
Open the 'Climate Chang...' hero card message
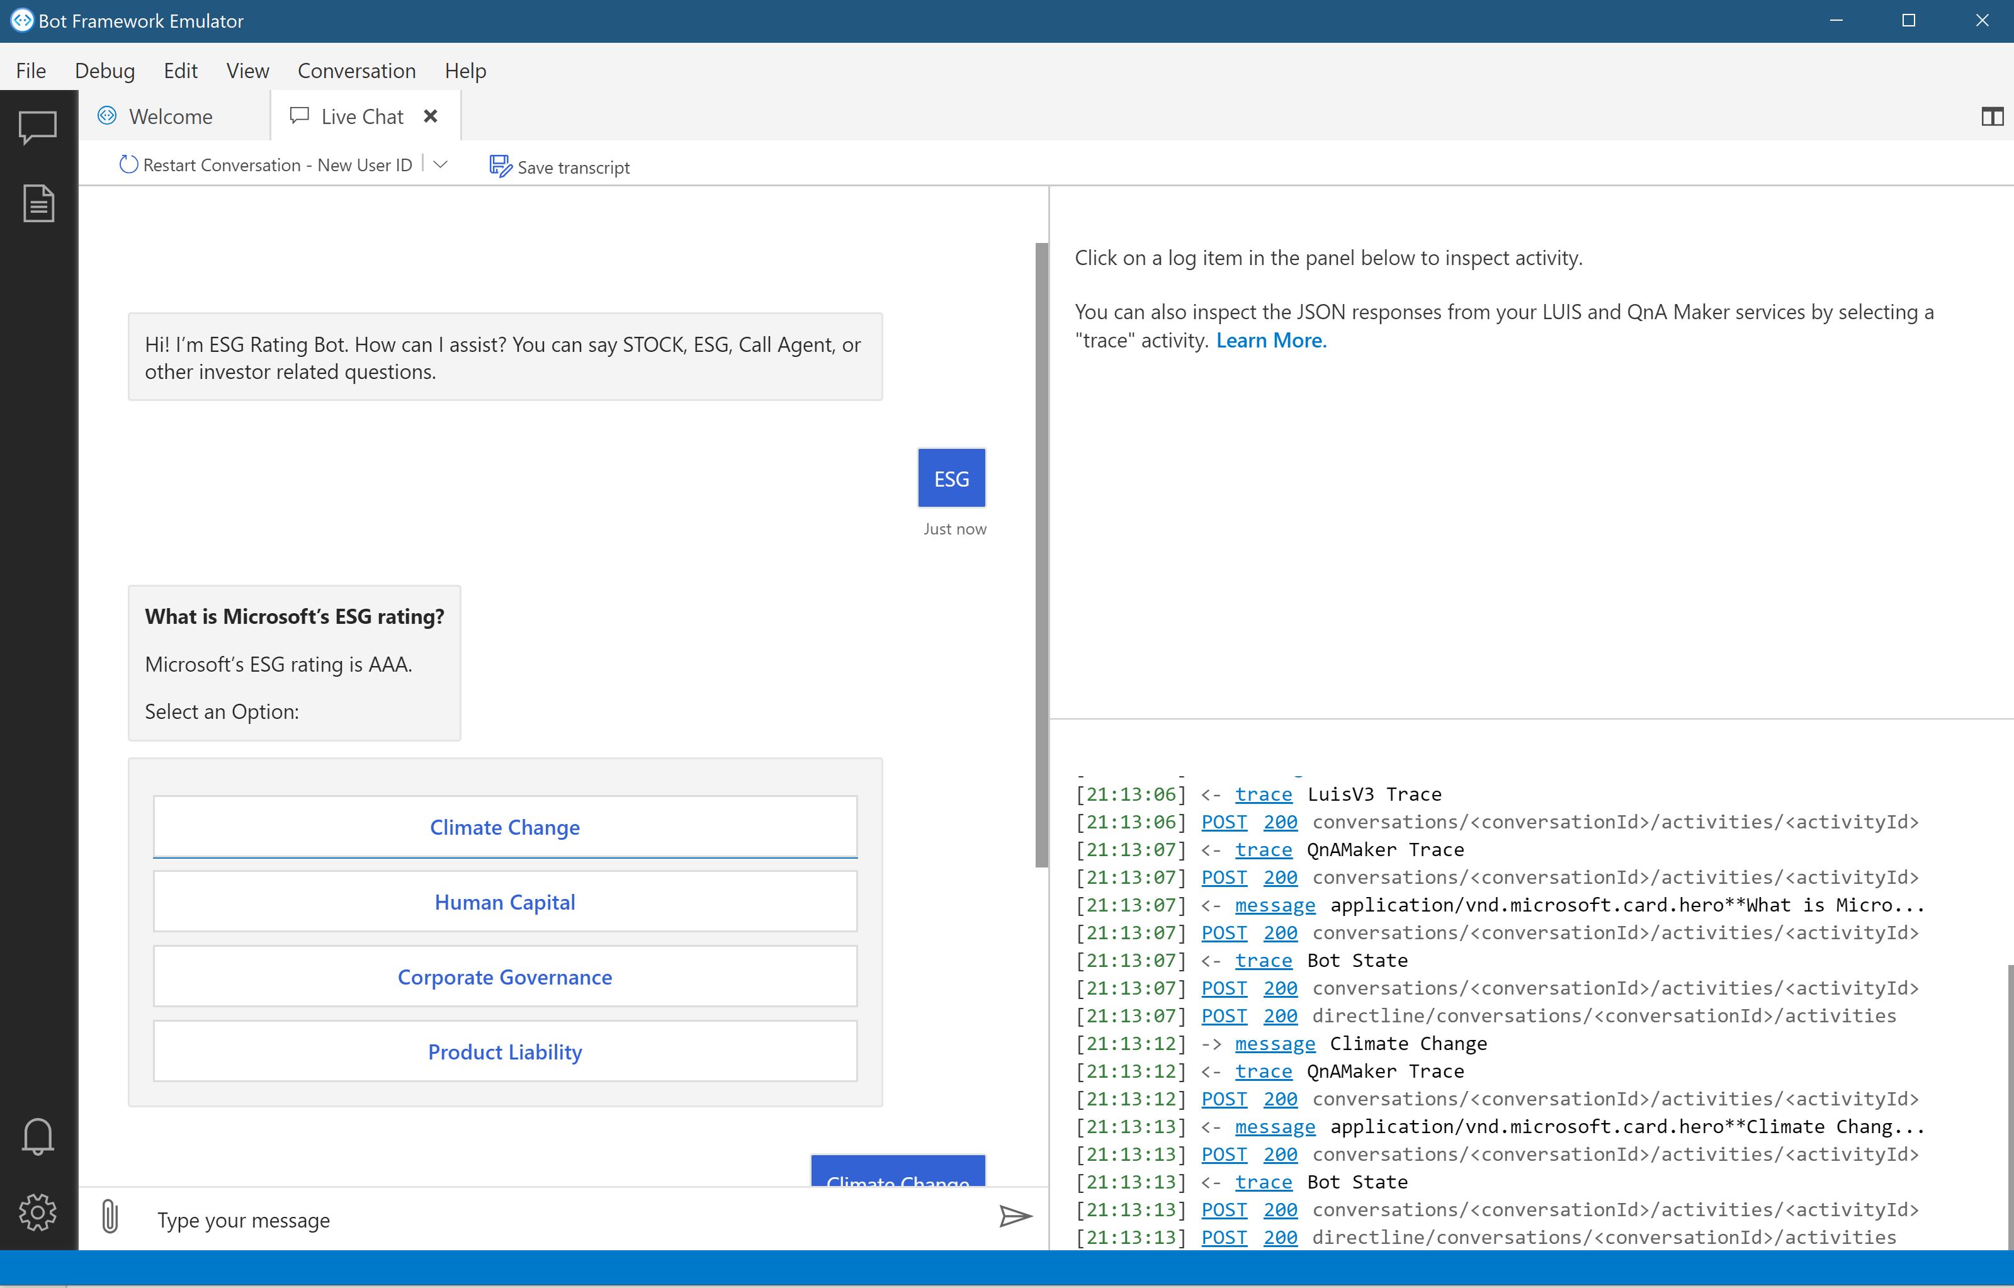pyautogui.click(x=1275, y=1127)
